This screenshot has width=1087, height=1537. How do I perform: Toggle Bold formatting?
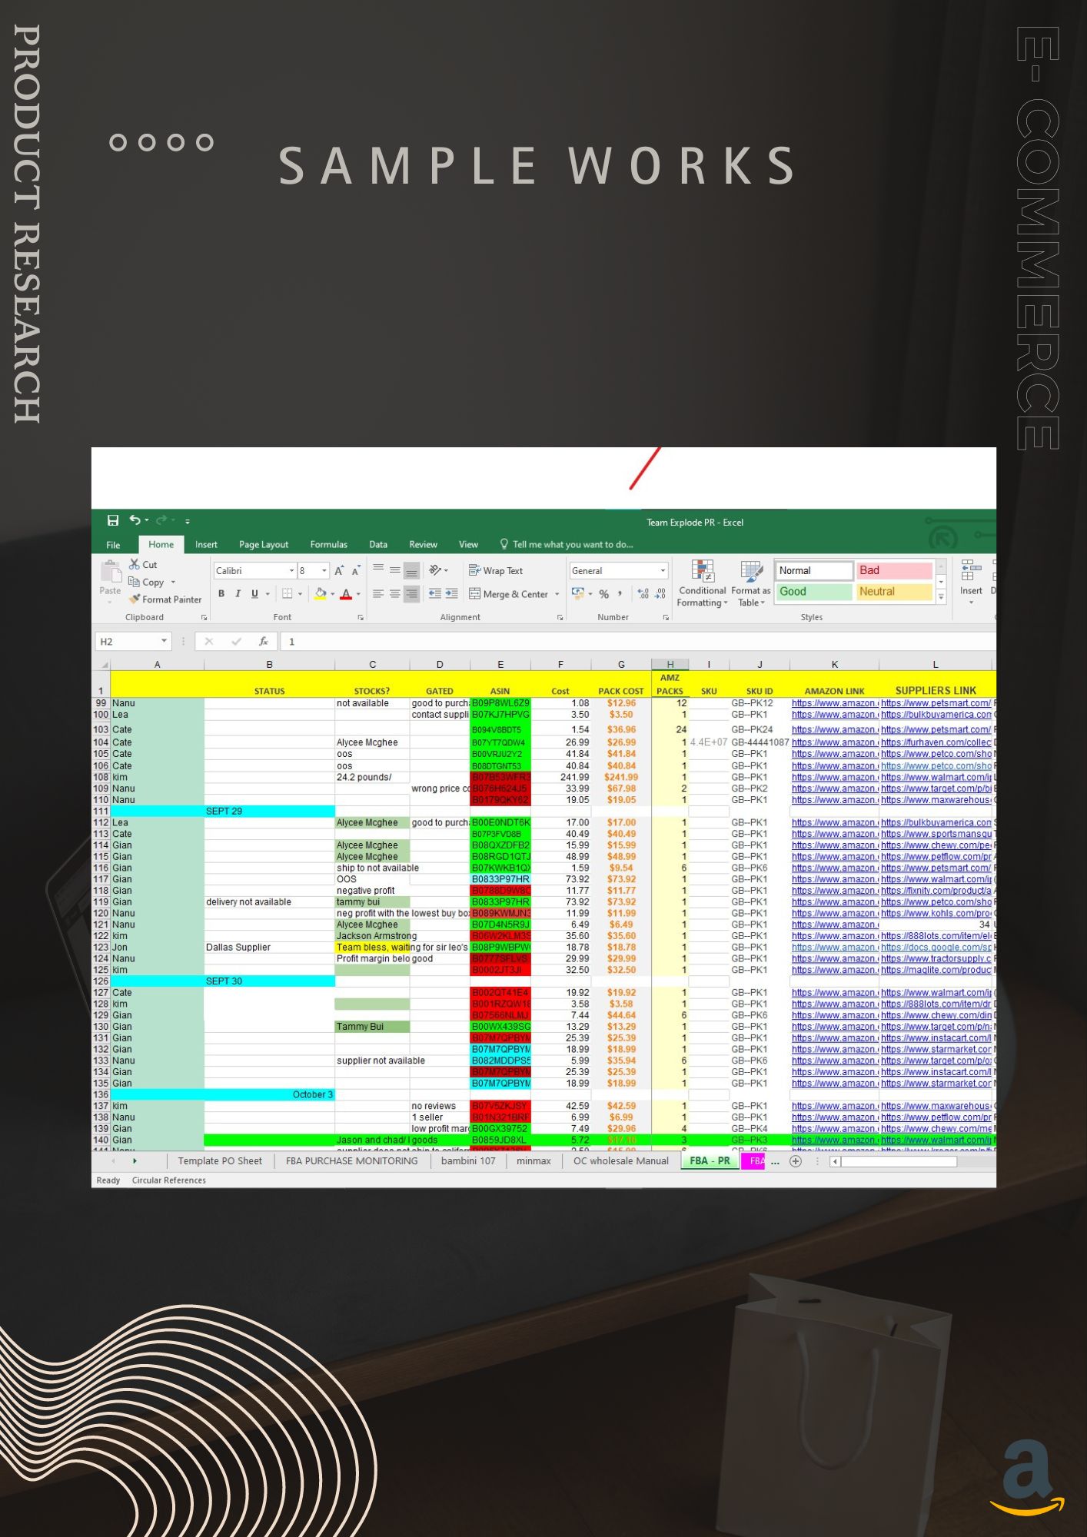221,594
